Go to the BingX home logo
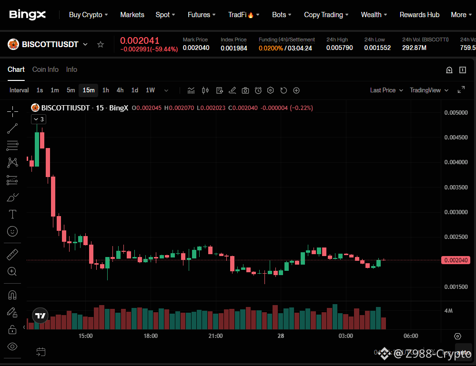This screenshot has height=366, width=476. pos(27,15)
